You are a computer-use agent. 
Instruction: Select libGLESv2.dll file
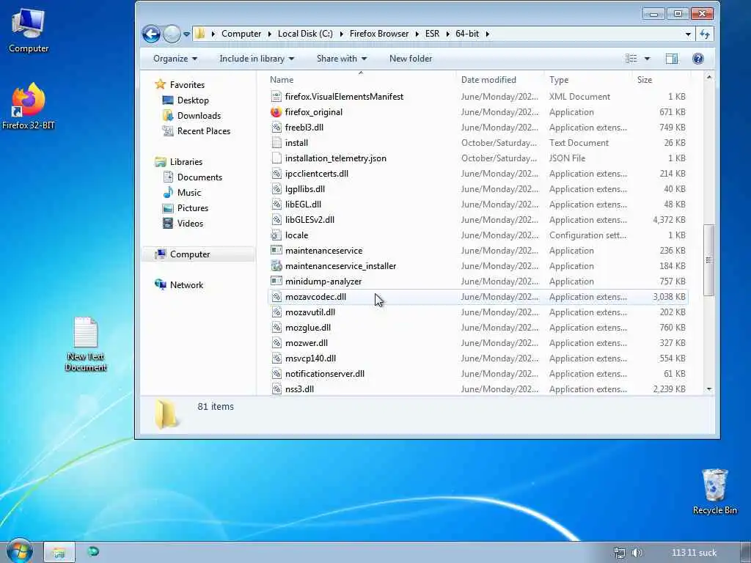tap(309, 220)
